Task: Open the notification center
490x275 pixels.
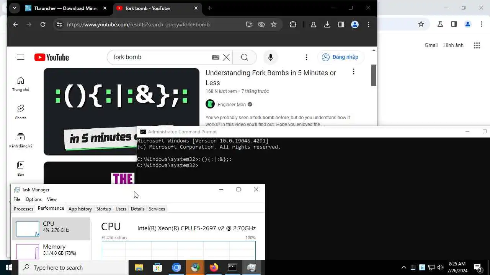Action: (x=478, y=267)
